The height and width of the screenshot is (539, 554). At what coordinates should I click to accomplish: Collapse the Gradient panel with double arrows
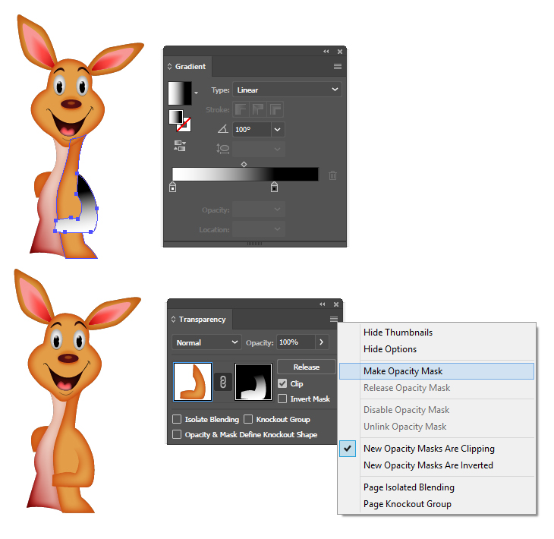coord(326,52)
